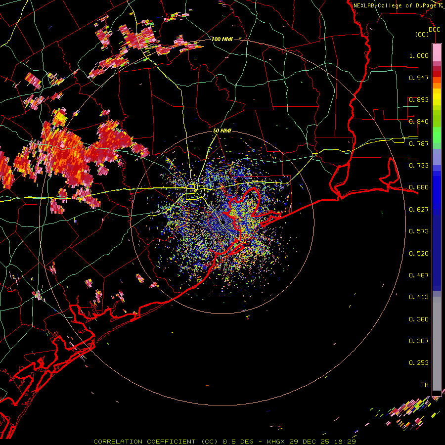Click the DCC product code label
Viewport: 445px width, 445px height.
[x=434, y=29]
